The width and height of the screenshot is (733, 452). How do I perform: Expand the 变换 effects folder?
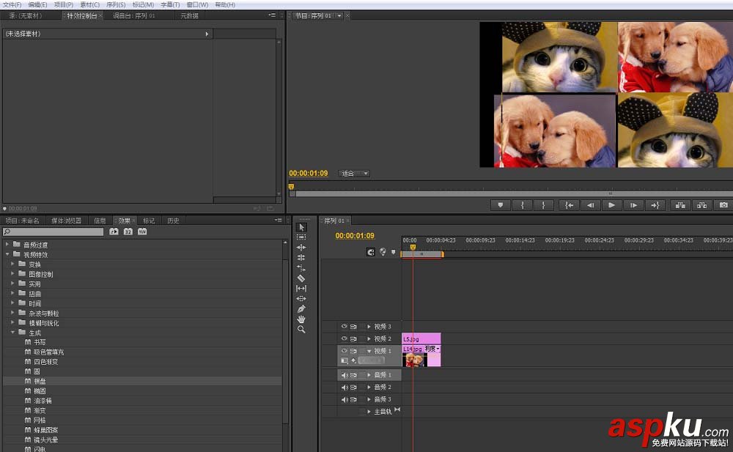(12, 264)
